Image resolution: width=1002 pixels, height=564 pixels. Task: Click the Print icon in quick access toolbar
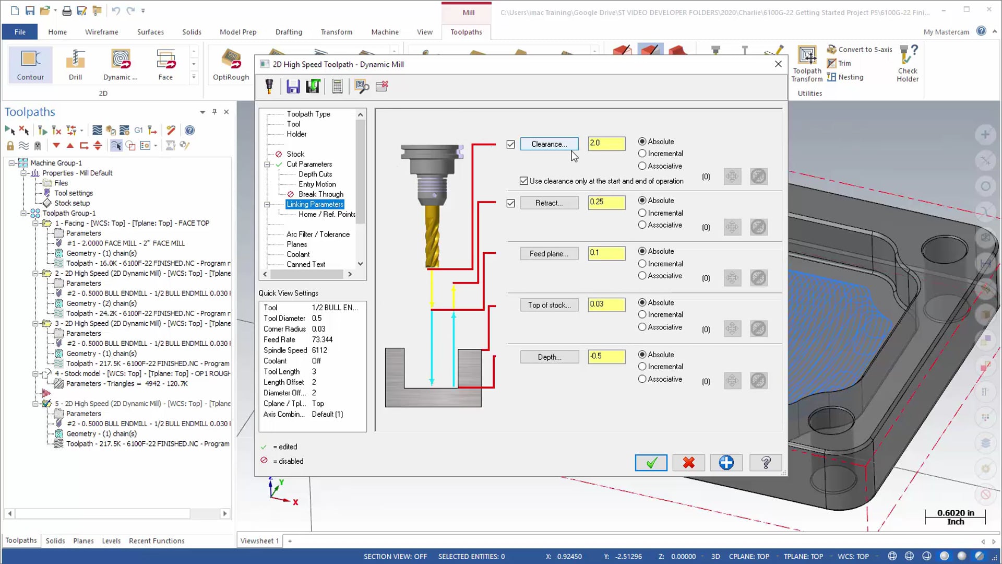click(67, 10)
